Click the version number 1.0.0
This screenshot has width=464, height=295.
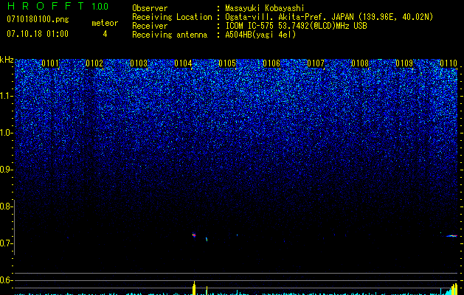tap(100, 6)
